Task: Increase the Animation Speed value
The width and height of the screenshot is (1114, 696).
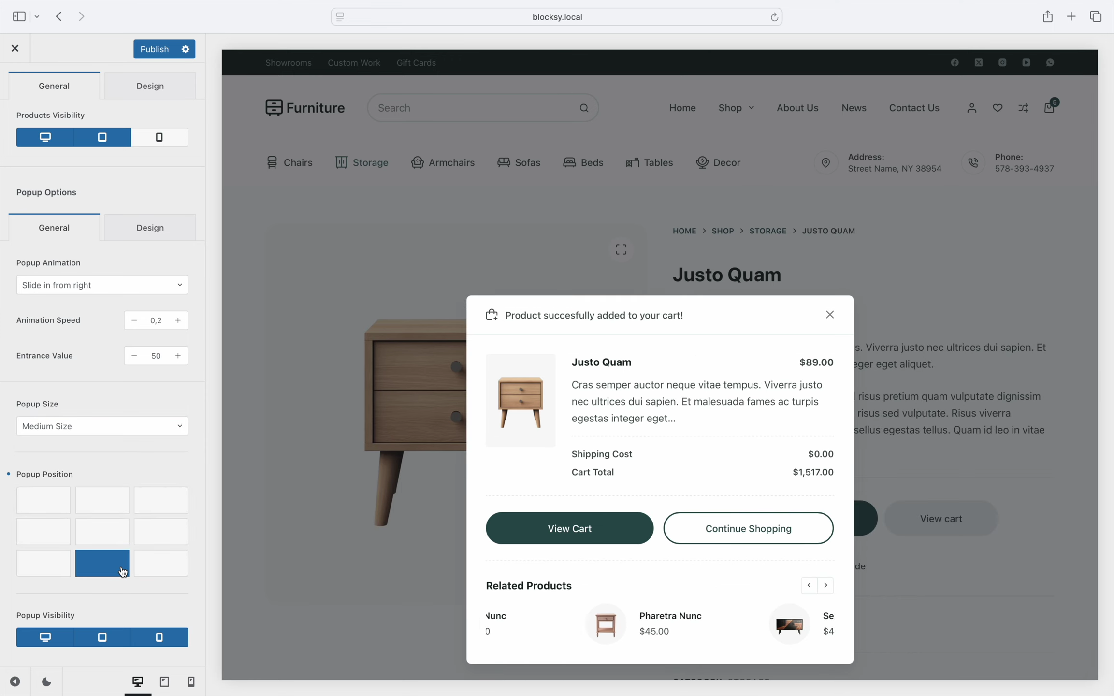Action: (178, 320)
